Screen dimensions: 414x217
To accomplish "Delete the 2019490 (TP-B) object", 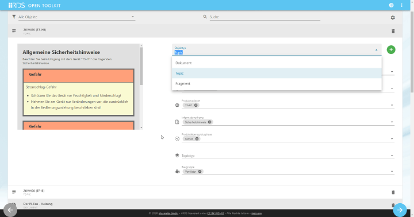I will pyautogui.click(x=393, y=192).
